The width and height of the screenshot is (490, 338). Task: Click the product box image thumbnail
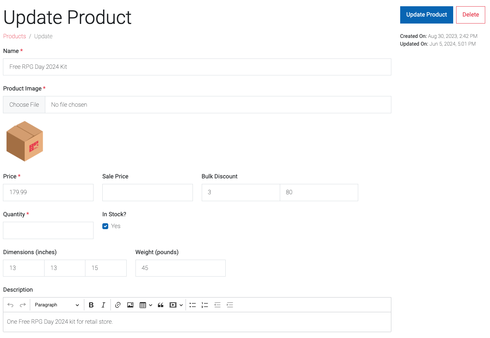(x=25, y=141)
